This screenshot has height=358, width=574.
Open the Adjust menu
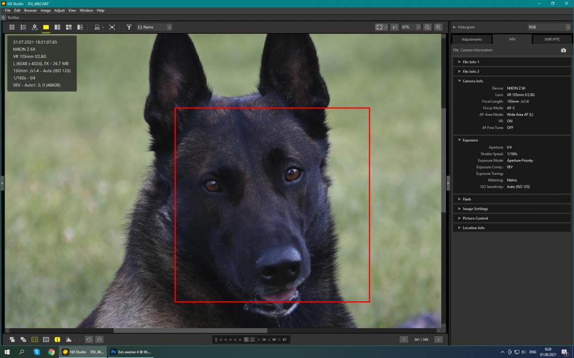pos(59,10)
